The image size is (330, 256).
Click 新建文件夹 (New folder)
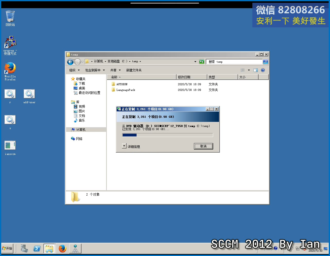[134, 70]
